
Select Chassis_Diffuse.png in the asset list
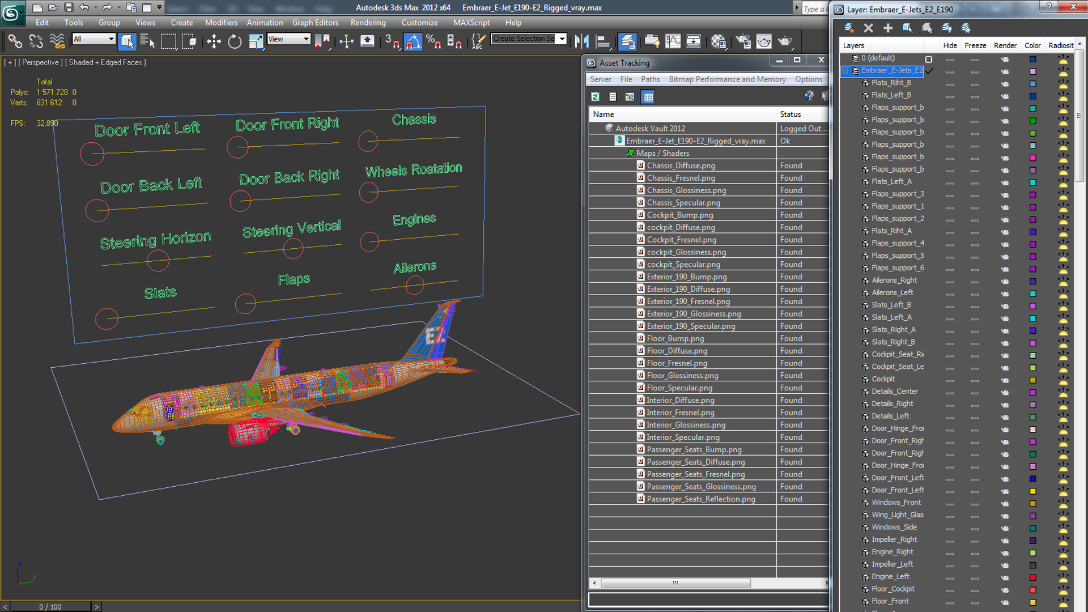[x=681, y=165]
